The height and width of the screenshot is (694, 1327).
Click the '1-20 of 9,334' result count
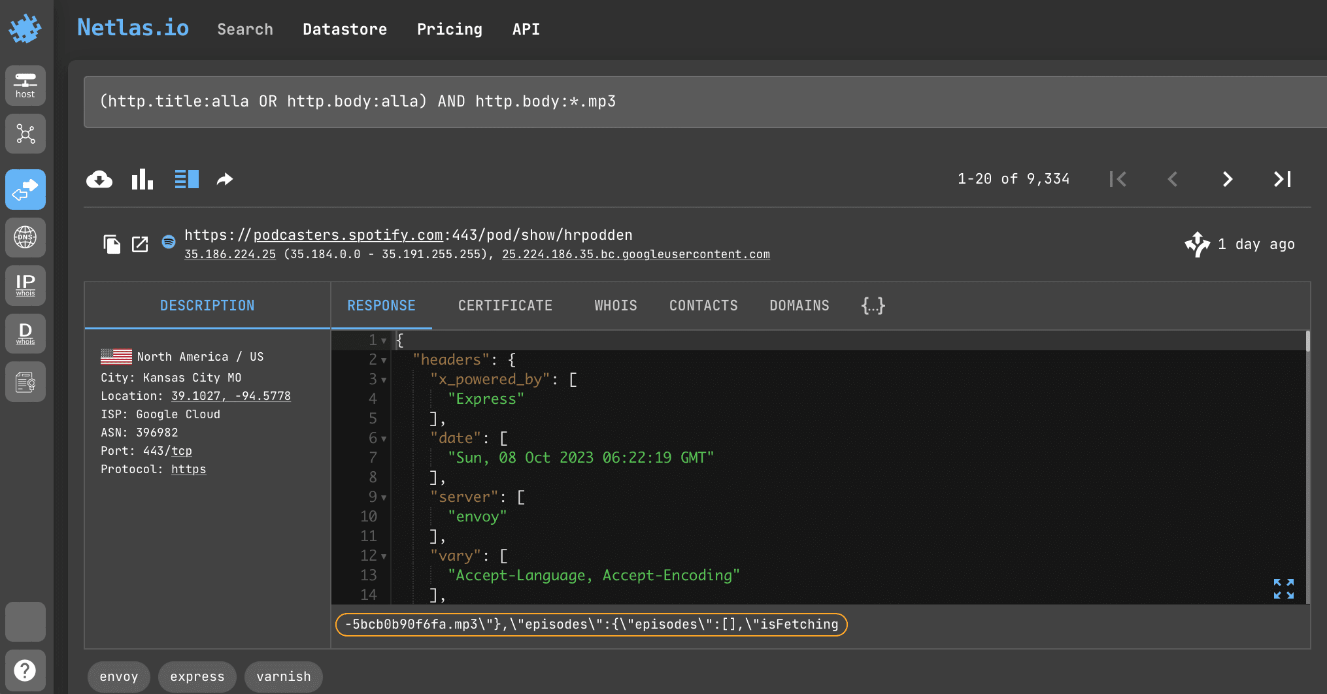click(x=1013, y=179)
